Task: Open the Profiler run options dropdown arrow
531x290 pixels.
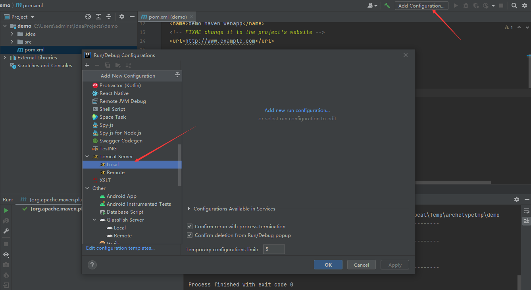Action: tap(493, 6)
